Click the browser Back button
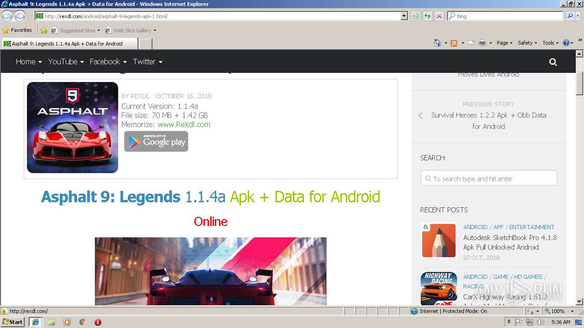The width and height of the screenshot is (584, 328). (7, 16)
